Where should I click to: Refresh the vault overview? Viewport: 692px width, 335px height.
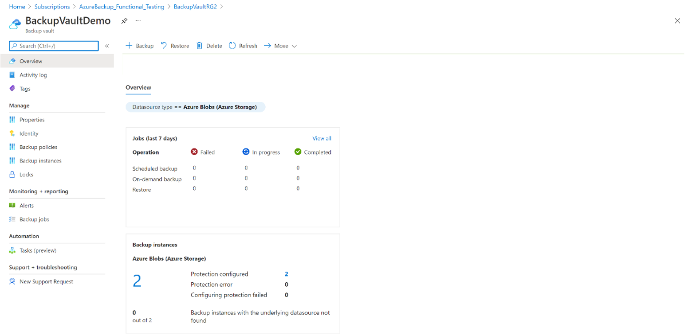click(243, 46)
